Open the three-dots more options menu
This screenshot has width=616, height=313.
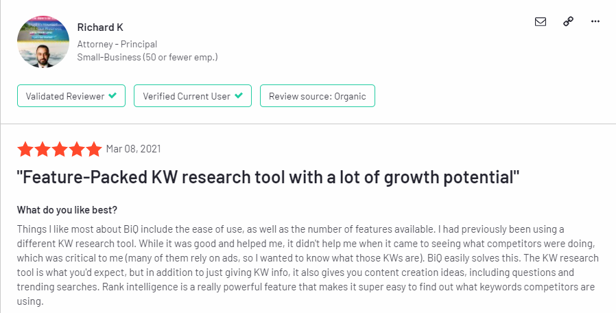click(595, 21)
